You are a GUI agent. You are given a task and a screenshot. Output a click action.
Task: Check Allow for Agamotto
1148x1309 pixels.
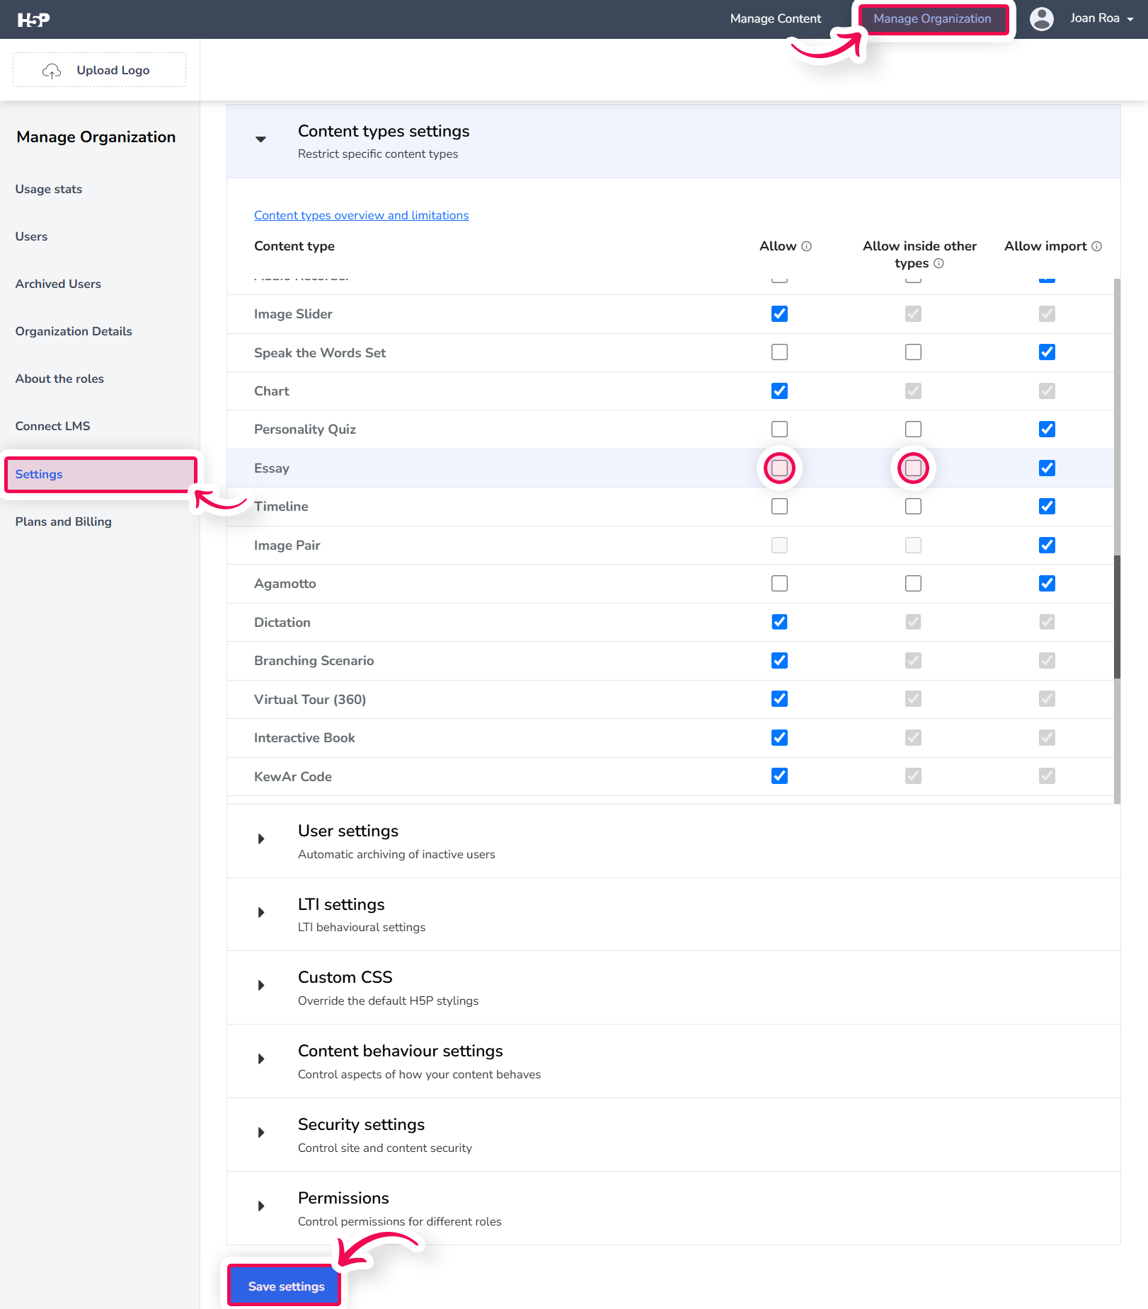click(x=779, y=584)
